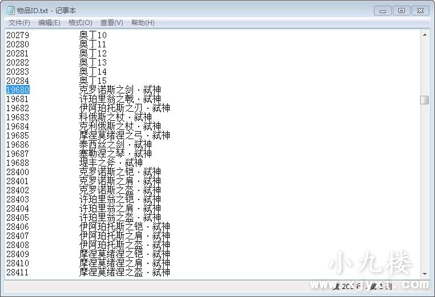Maximize the Notepad window
The width and height of the screenshot is (435, 297).
(x=401, y=11)
